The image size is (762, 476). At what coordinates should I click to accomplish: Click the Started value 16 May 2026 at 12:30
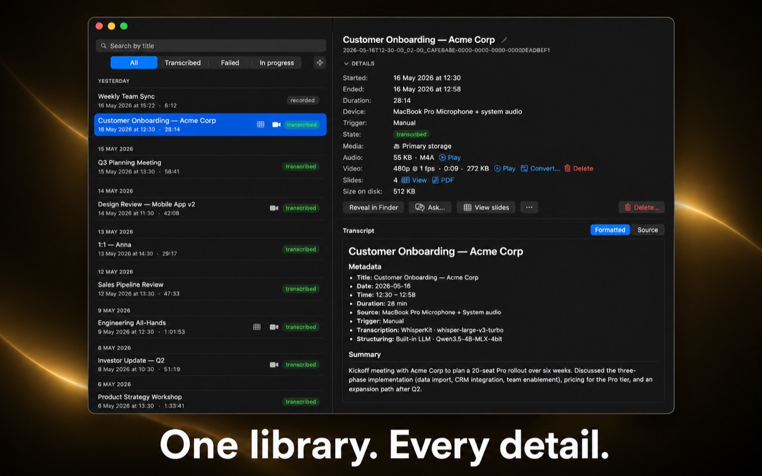427,78
